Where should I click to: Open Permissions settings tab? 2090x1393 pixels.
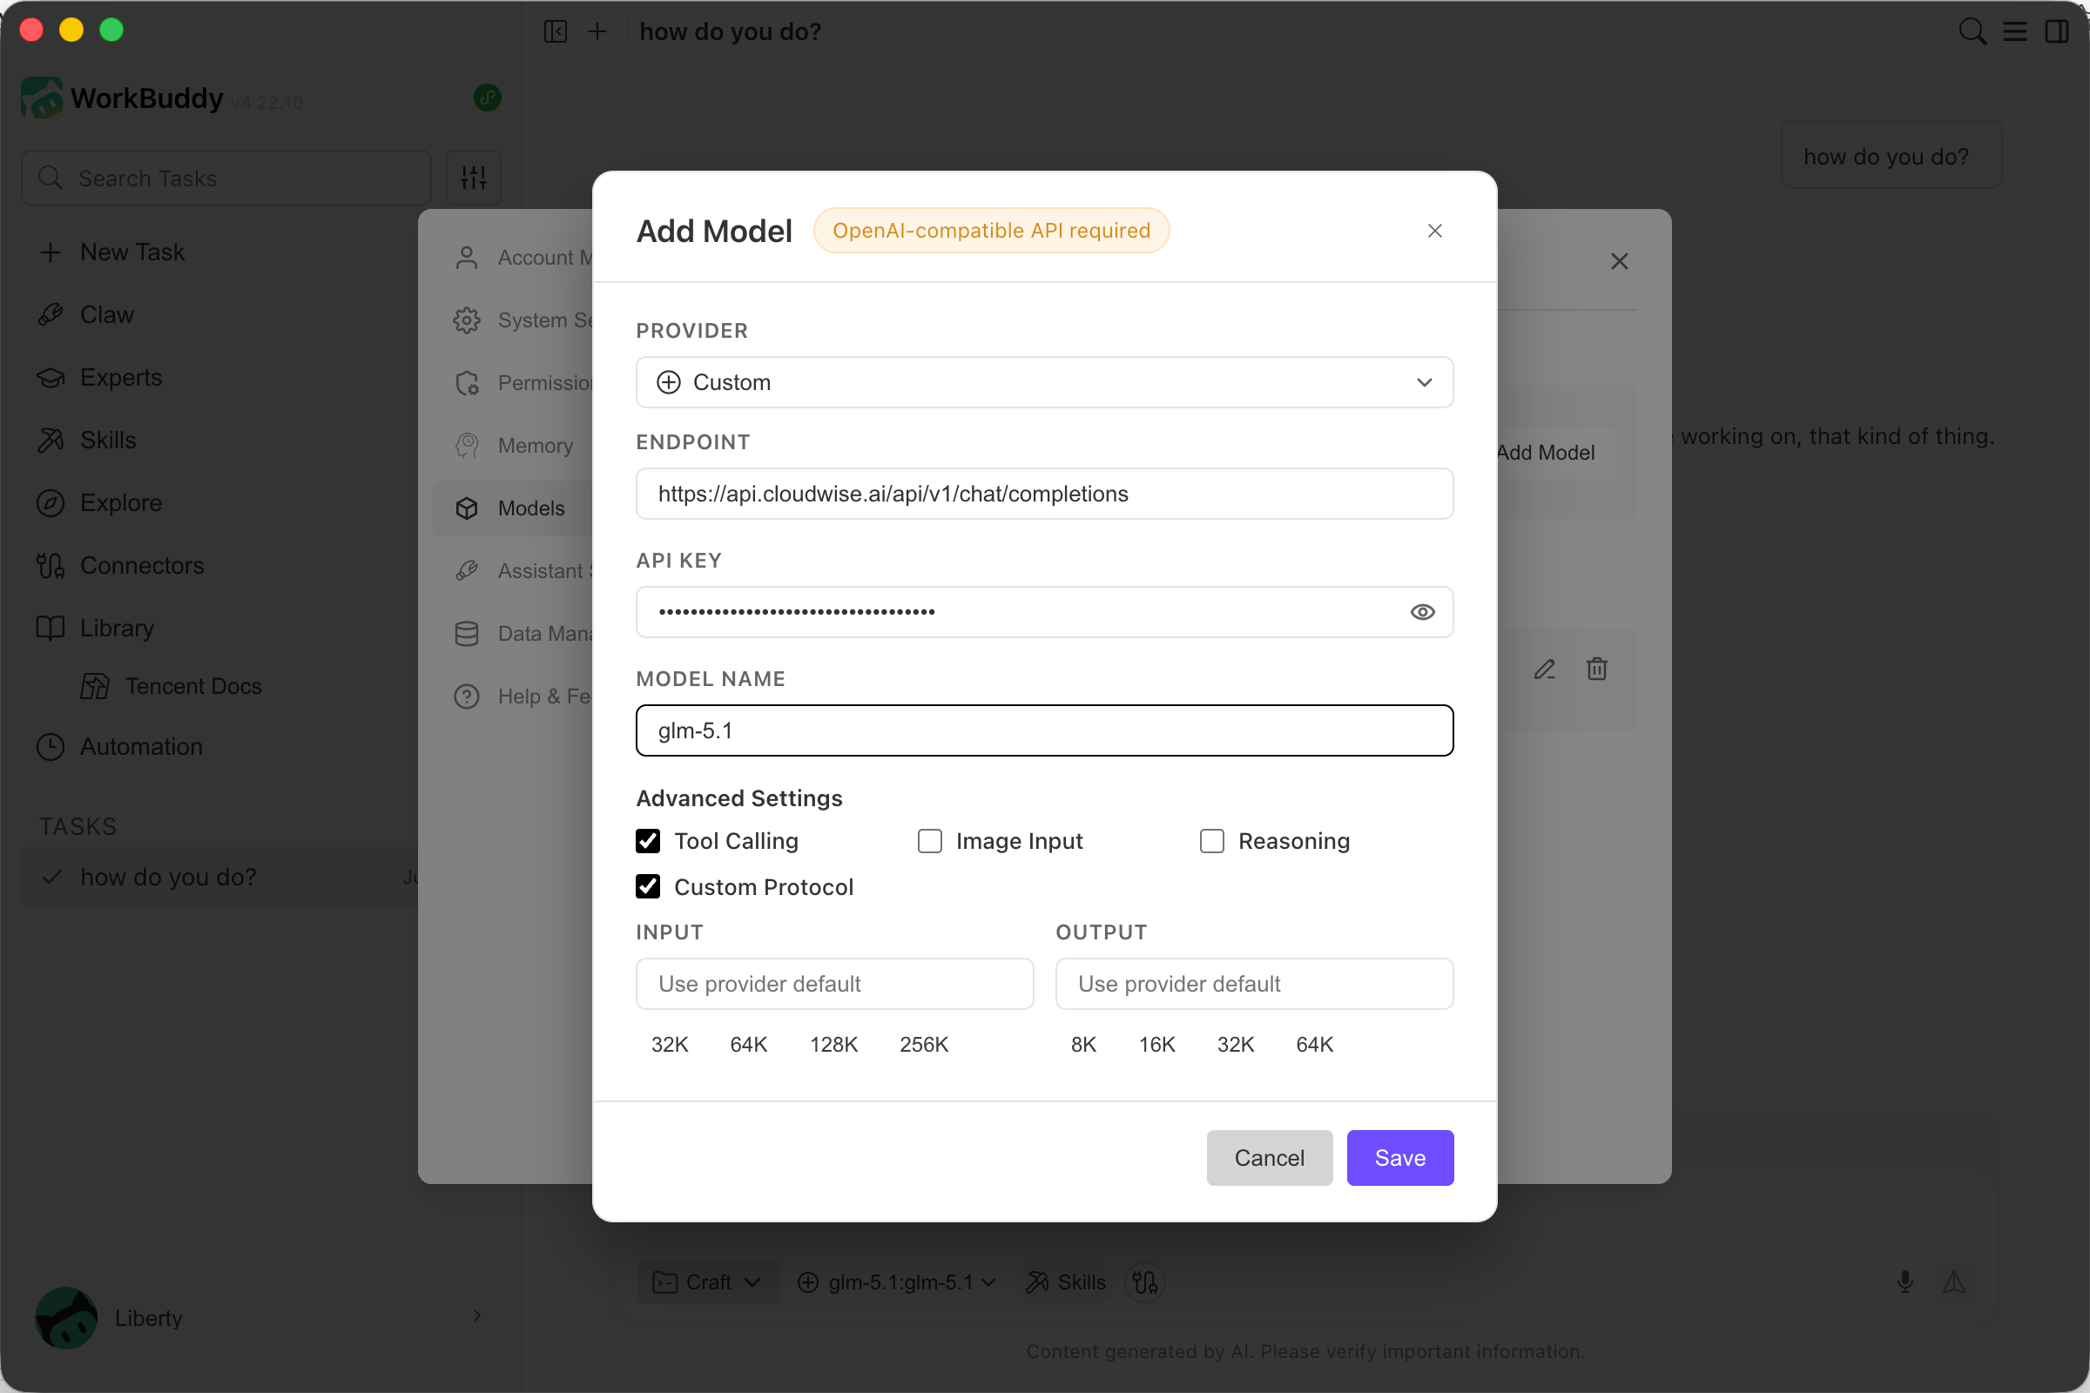coord(514,383)
